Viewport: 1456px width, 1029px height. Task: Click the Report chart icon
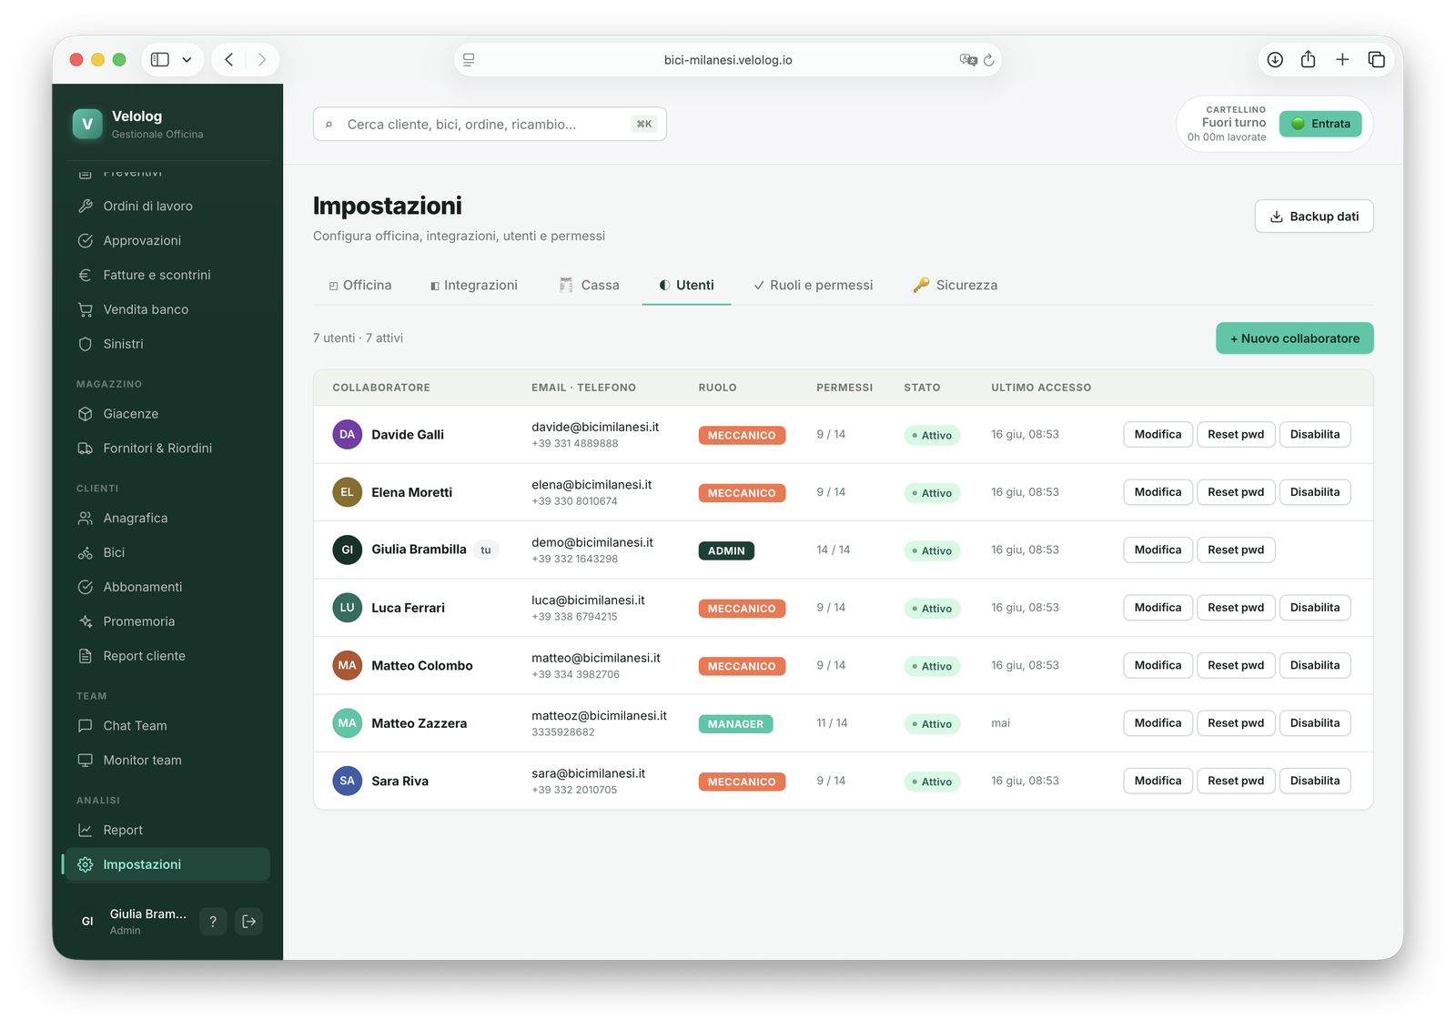[86, 830]
